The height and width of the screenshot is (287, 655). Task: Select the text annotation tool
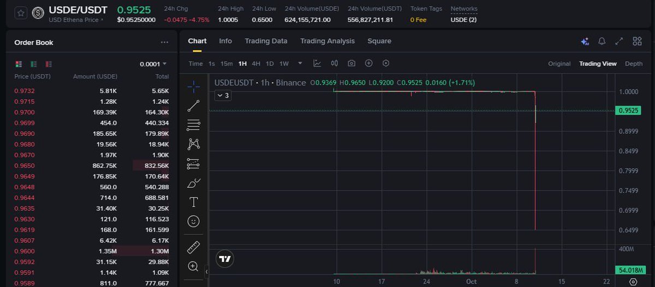(193, 202)
